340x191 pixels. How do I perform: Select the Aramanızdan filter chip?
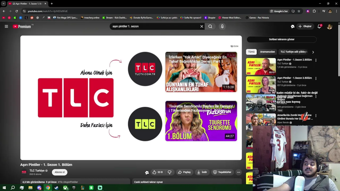pos(267,52)
